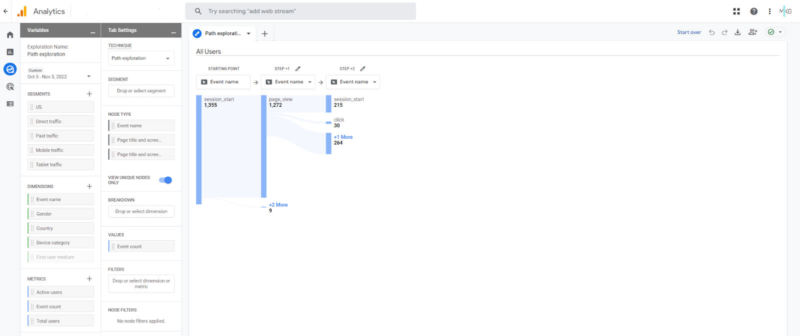This screenshot has height=336, width=800.
Task: Click the Home icon in sidebar
Action: [x=10, y=35]
